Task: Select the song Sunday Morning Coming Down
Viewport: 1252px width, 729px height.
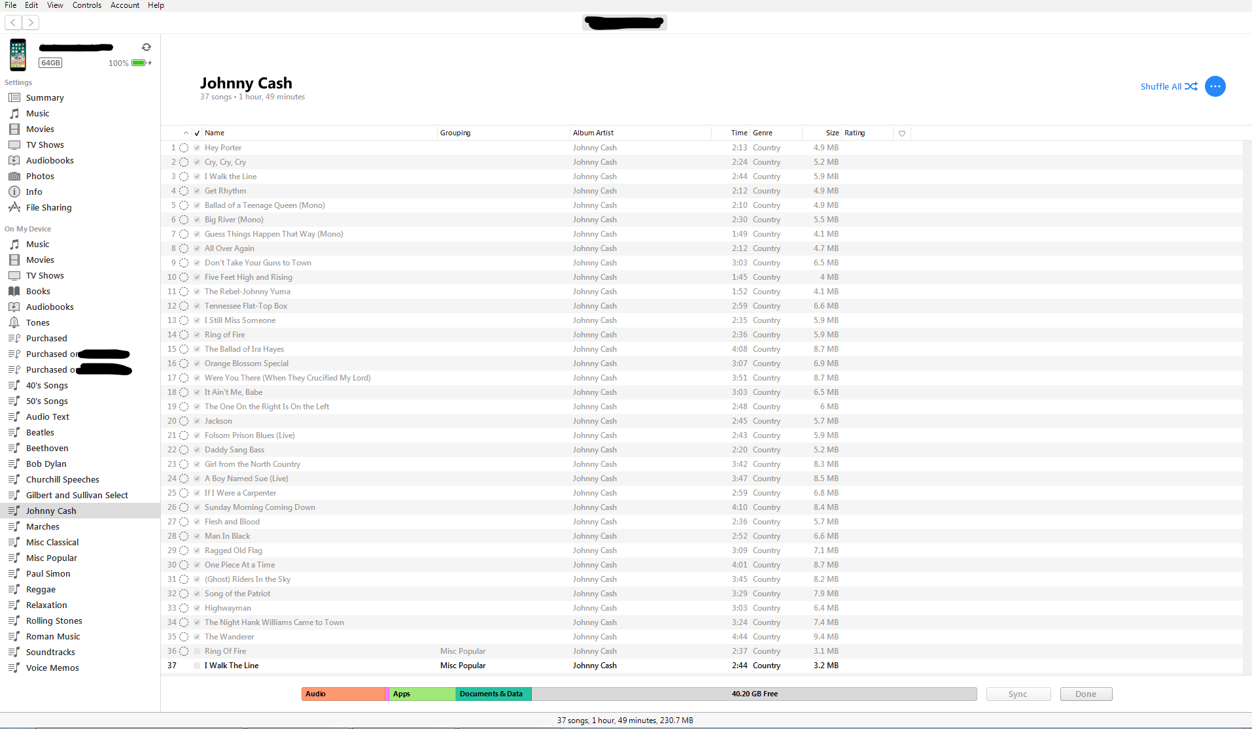Action: click(702, 507)
